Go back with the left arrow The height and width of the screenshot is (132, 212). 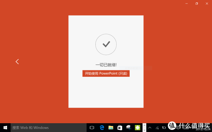pos(17,62)
